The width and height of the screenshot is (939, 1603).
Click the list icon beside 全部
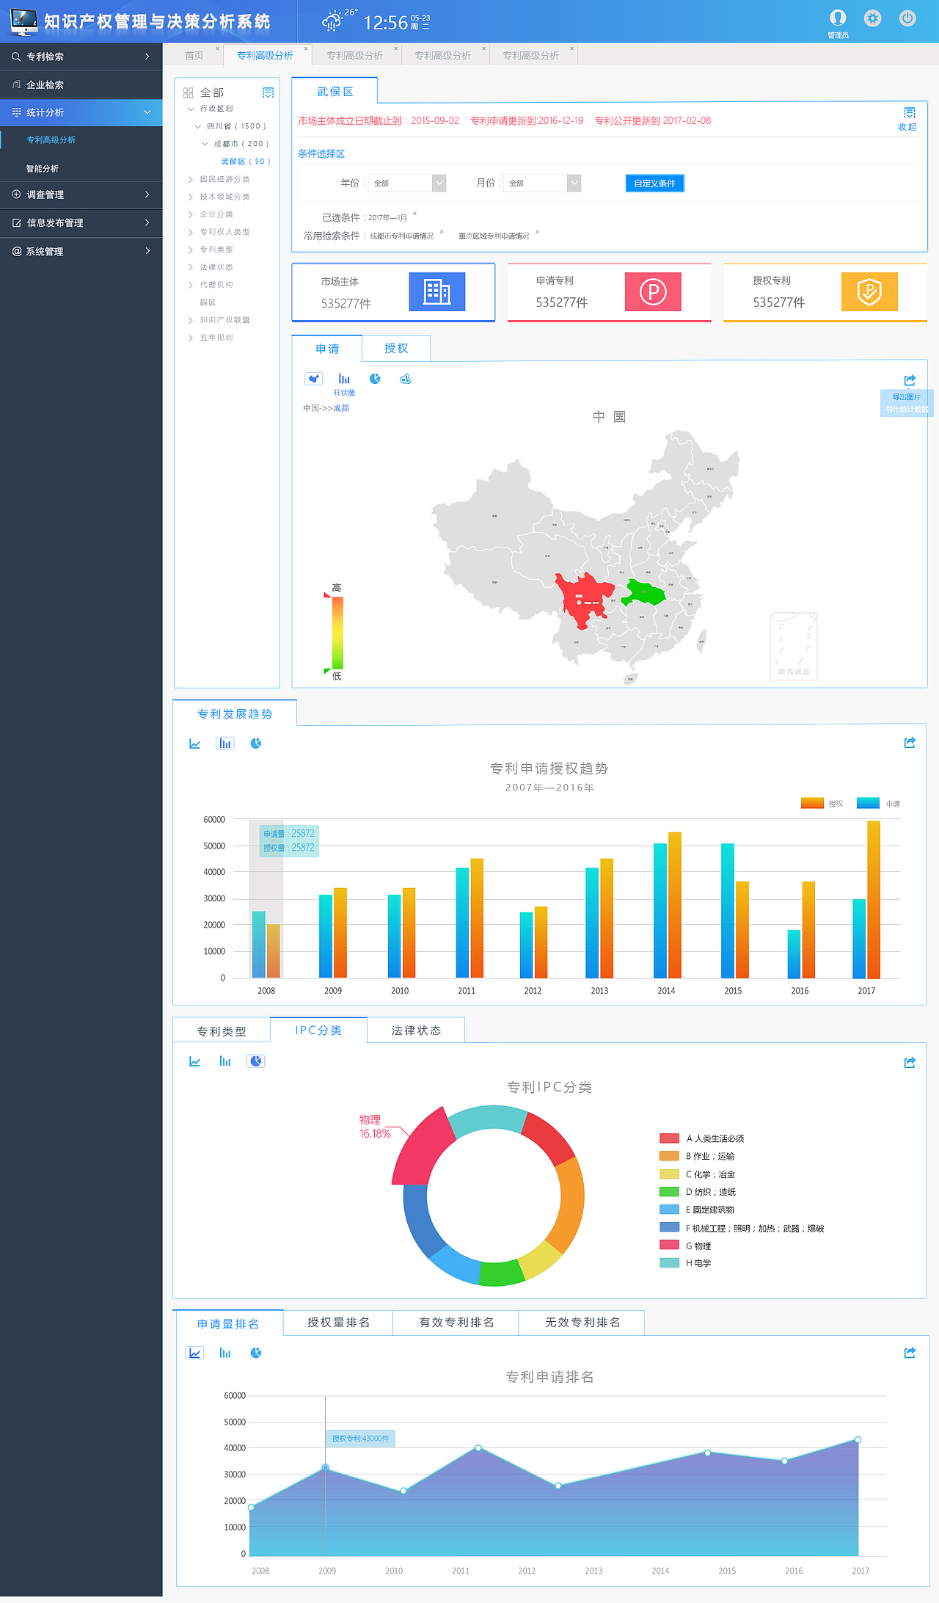tap(268, 92)
